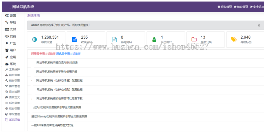Click the 1,268,331 traffic value
Viewport: 265px width, 132px height.
coord(50,37)
